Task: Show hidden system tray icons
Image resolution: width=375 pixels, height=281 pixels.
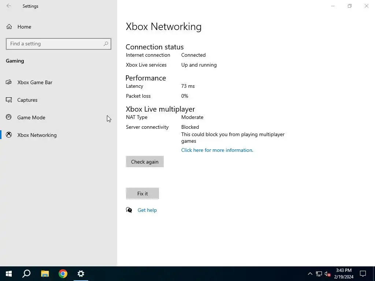Action: (x=310, y=274)
